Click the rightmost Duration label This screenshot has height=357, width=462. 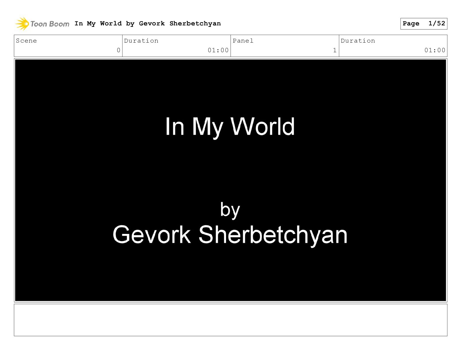tap(358, 41)
